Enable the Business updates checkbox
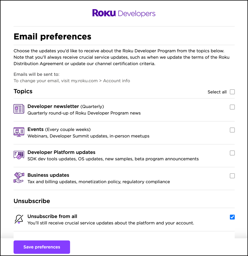The width and height of the screenshot is (248, 256). tap(232, 176)
